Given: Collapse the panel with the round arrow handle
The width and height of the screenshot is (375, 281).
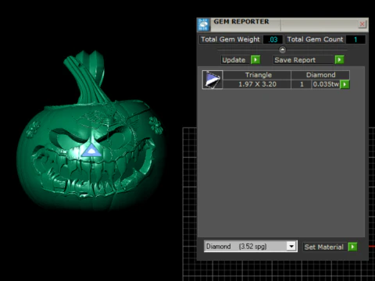Looking at the screenshot, I should click(282, 49).
